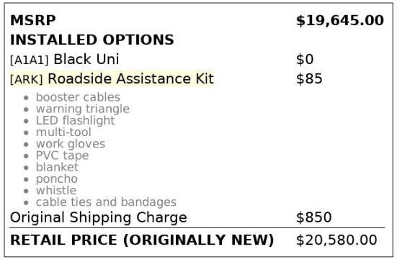Click the multi-tool list item
397x262 pixels.
point(63,132)
